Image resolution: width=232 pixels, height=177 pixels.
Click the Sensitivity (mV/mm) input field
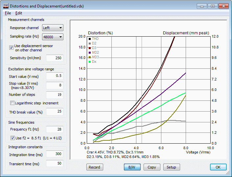pos(55,58)
